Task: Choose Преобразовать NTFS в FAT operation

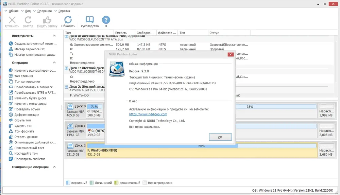Action: click(33, 92)
